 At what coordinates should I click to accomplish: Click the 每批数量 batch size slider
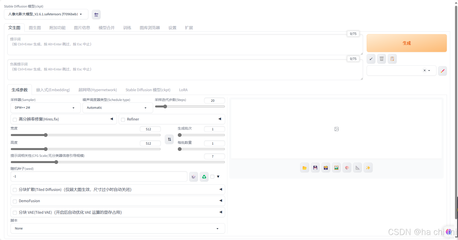pos(201,149)
